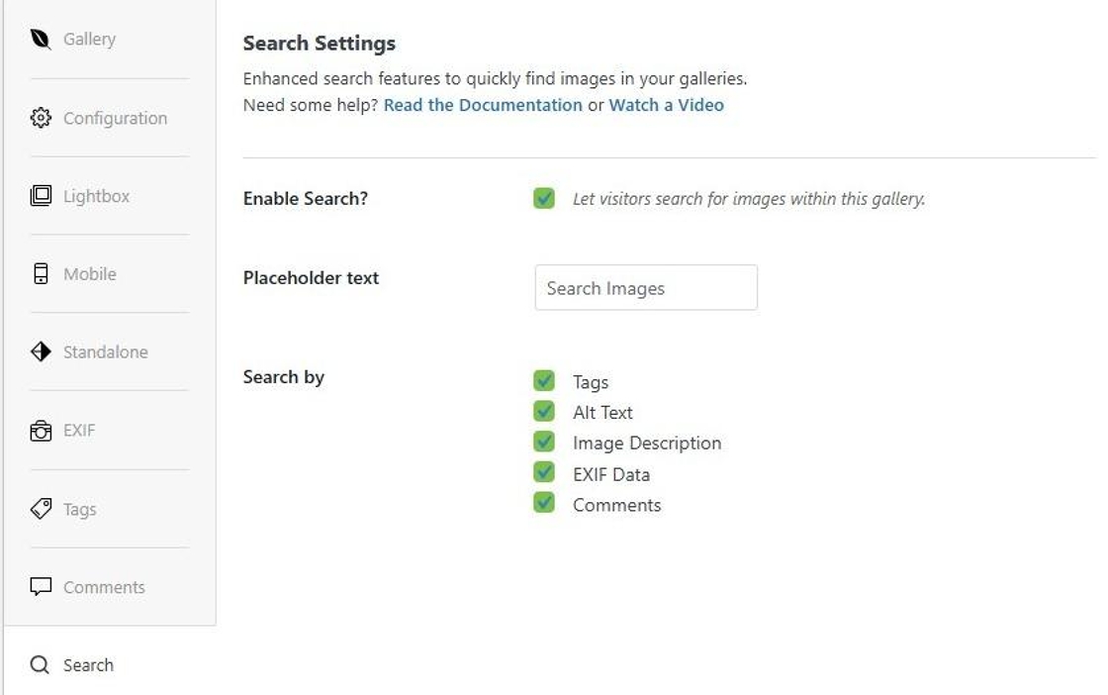Disable searching by EXIF Data
Screen dimensions: 1108x695
pyautogui.click(x=545, y=473)
